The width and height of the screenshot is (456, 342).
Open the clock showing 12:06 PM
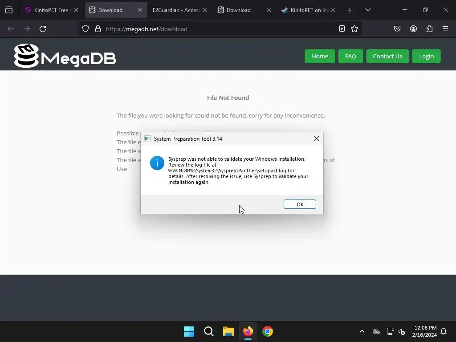[x=424, y=331]
